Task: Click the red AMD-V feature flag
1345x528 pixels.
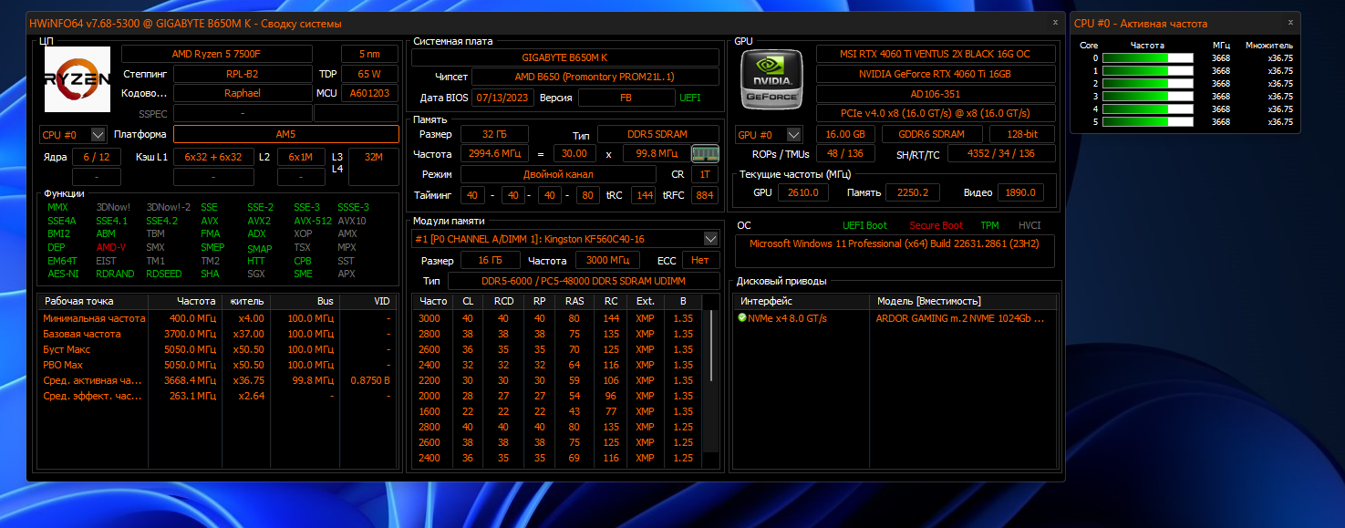Action: click(111, 247)
